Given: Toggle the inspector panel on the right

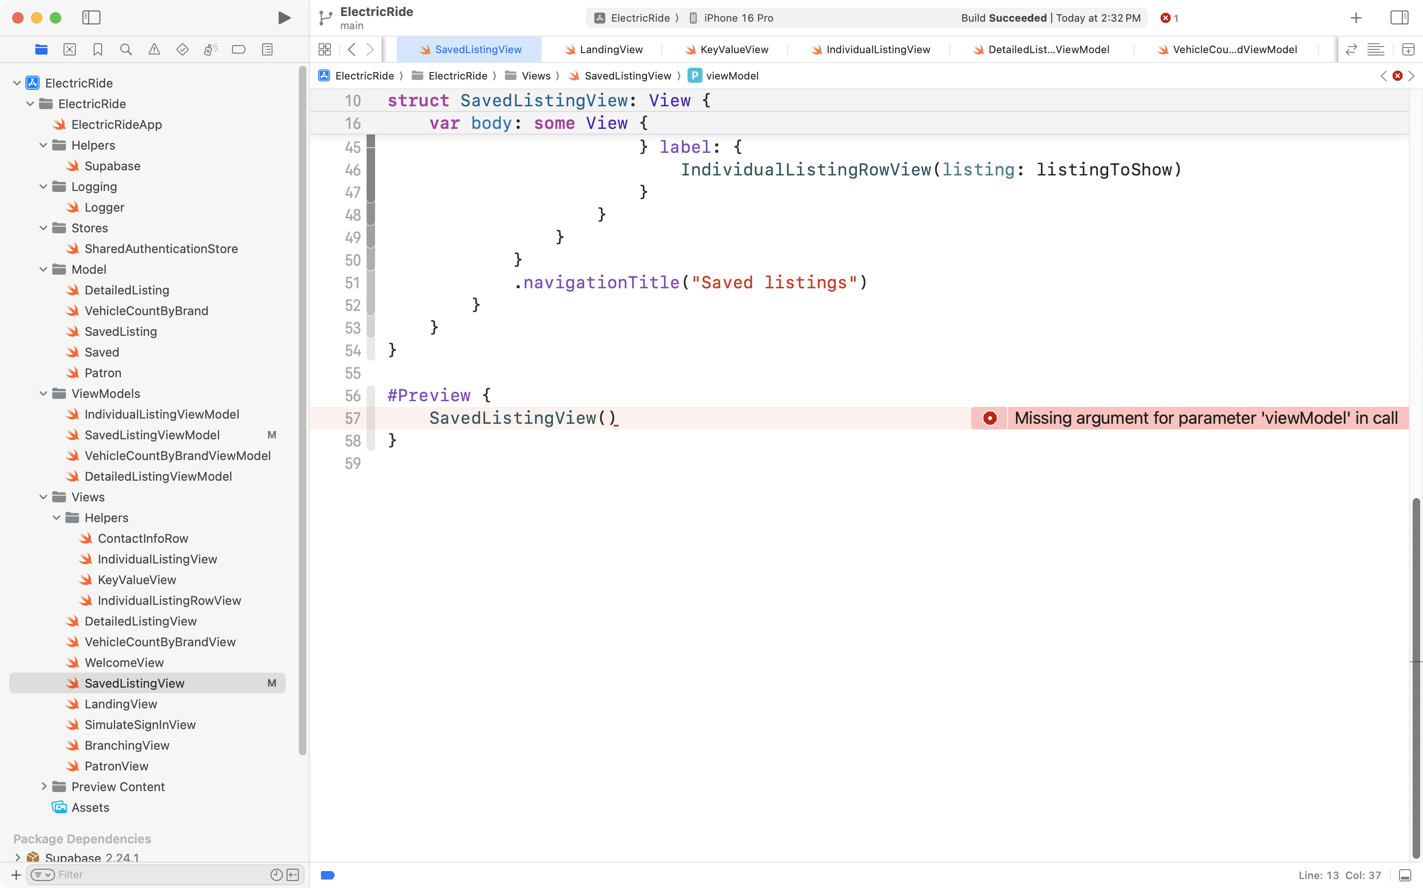Looking at the screenshot, I should [1399, 17].
